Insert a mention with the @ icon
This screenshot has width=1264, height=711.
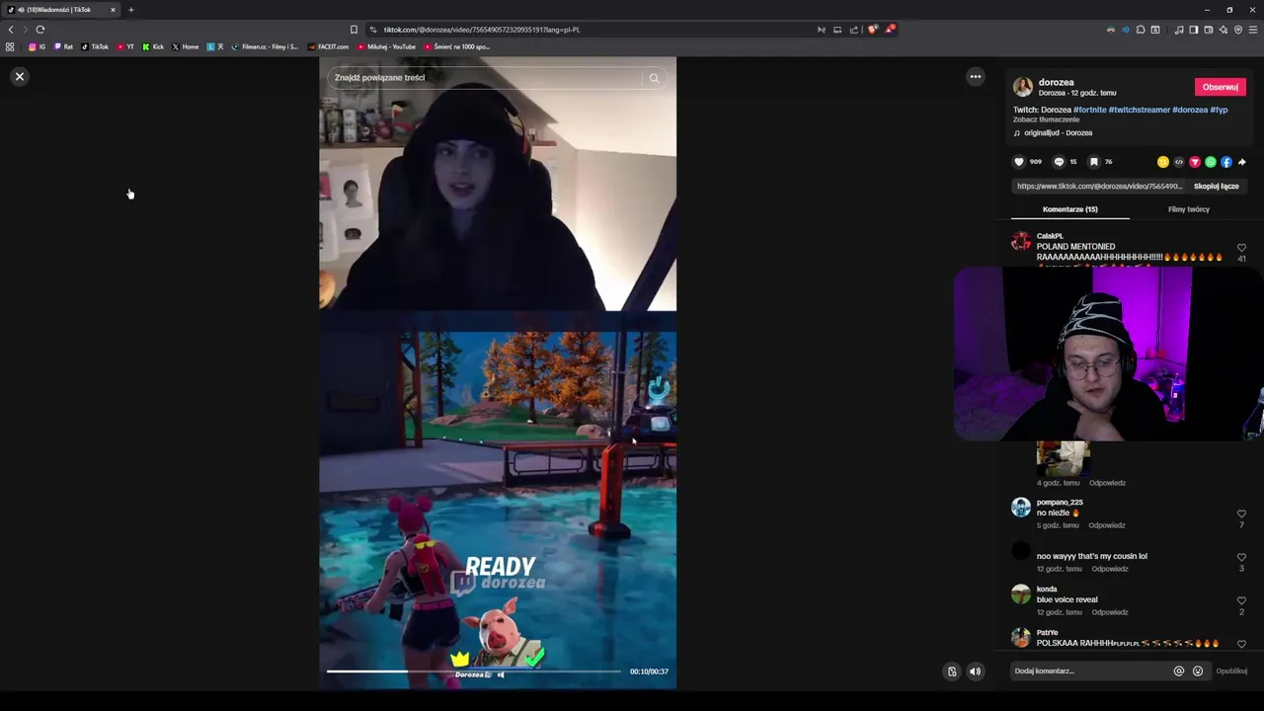tap(1178, 671)
